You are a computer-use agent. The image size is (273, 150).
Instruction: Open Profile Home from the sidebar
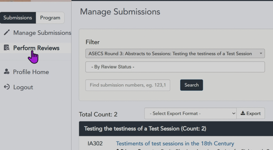[x=31, y=72]
